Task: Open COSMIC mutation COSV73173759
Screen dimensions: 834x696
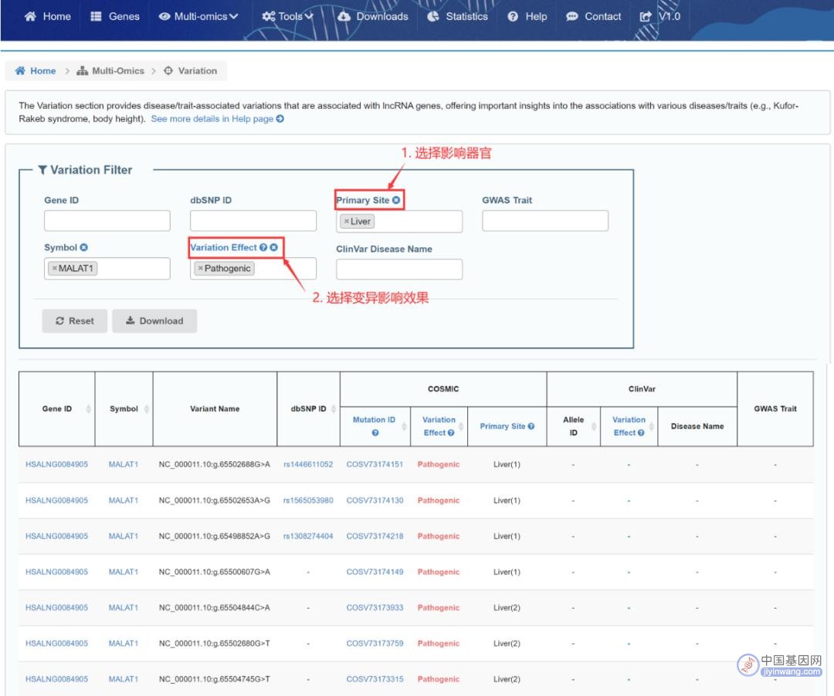Action: [375, 643]
